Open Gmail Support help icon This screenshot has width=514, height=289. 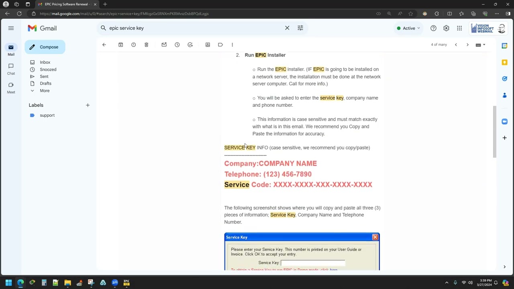coord(433,28)
